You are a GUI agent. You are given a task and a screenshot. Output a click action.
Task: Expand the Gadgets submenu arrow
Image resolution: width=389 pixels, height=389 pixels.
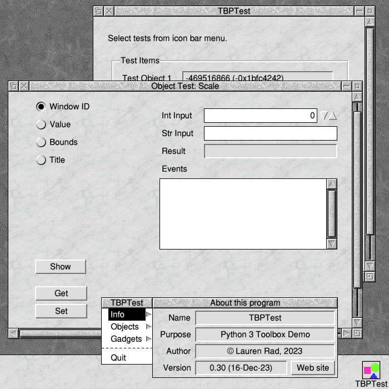pyautogui.click(x=148, y=338)
